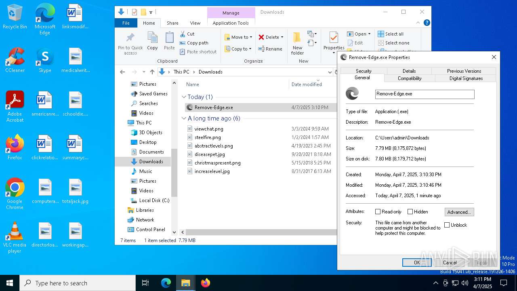Image resolution: width=517 pixels, height=291 pixels.
Task: Toggle the Read-only checkbox
Action: pyautogui.click(x=378, y=212)
